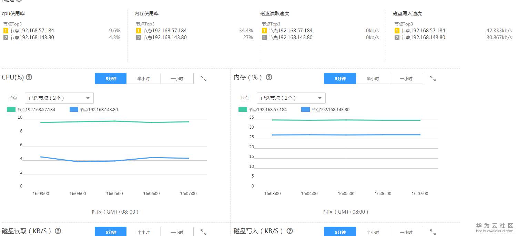The image size is (518, 236).
Task: Expand the disk read chart to fullscreen
Action: click(203, 232)
